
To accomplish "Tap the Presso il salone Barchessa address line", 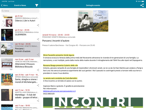I will [69, 45].
